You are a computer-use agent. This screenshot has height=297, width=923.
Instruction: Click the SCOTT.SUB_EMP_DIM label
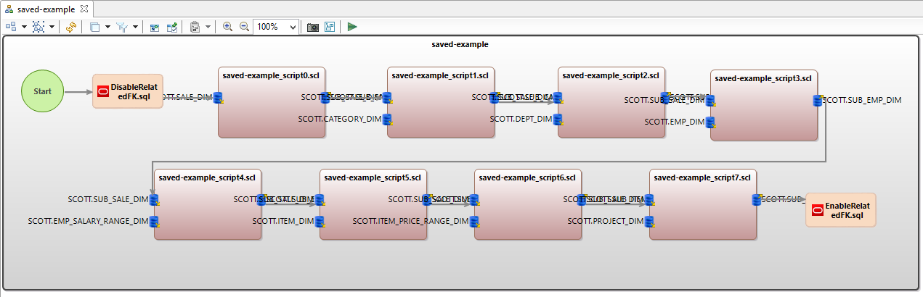(862, 100)
